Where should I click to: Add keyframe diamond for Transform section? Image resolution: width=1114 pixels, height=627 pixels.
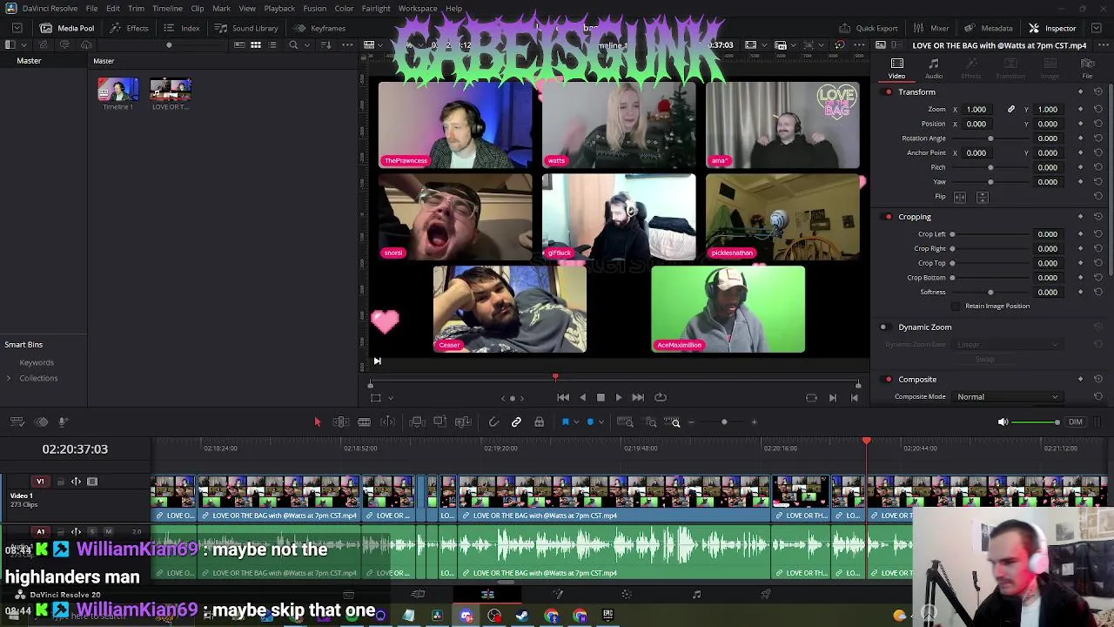(x=1080, y=91)
